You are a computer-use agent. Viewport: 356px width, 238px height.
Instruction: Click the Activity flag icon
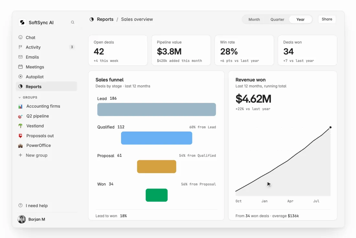click(x=20, y=47)
